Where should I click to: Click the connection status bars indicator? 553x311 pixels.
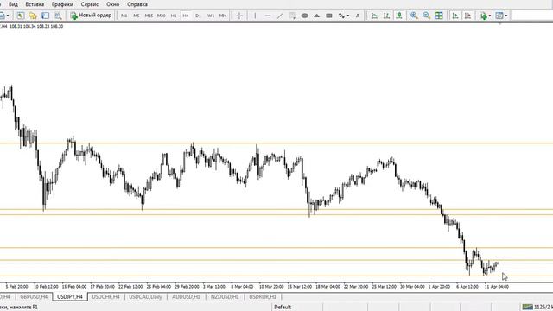(x=528, y=308)
